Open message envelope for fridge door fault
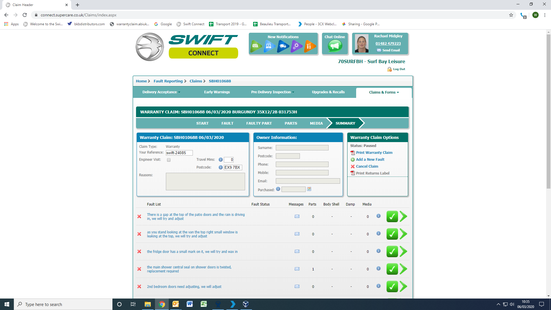Viewport: 551px width, 310px height. tap(297, 251)
